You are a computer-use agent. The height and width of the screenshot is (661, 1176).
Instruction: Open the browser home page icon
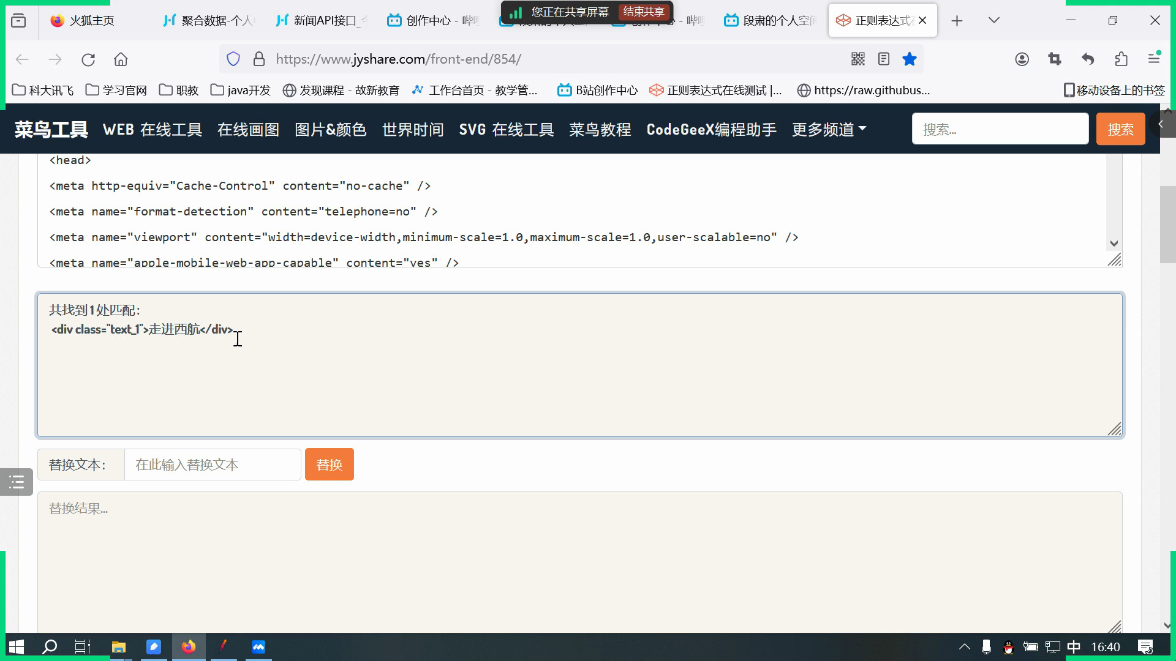[x=121, y=59]
